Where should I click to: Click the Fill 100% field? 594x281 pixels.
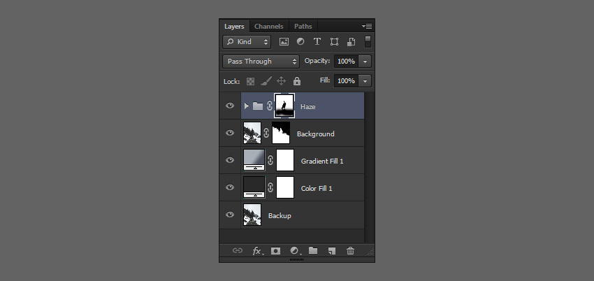tap(346, 81)
